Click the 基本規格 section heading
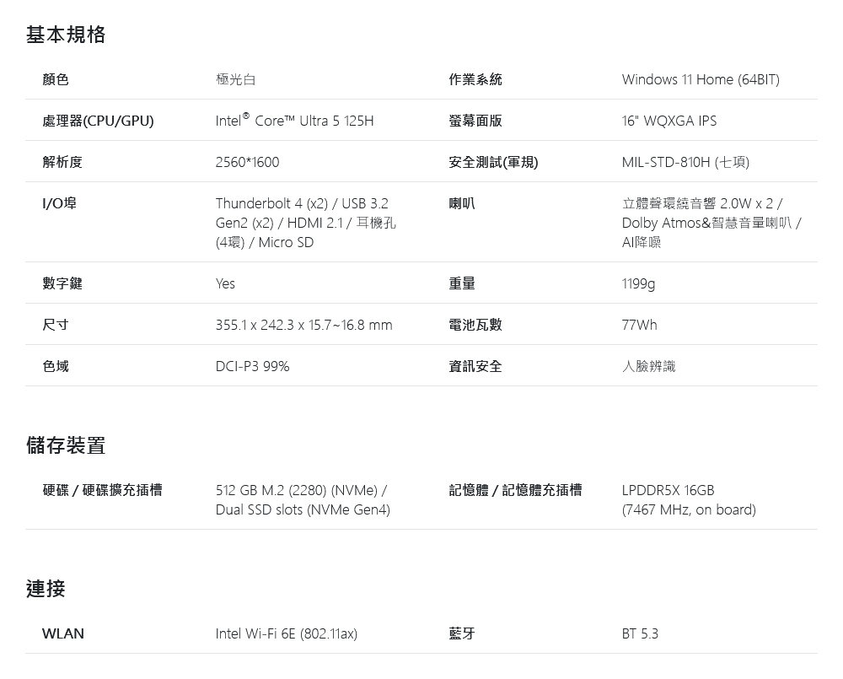843x679 pixels. 66,35
